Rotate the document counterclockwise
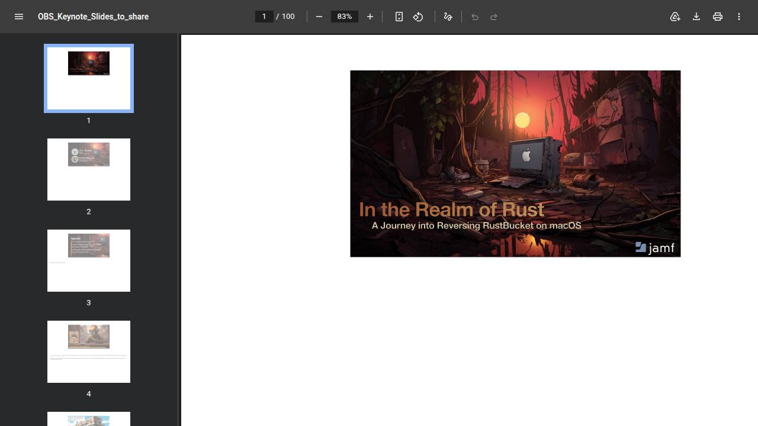 418,17
